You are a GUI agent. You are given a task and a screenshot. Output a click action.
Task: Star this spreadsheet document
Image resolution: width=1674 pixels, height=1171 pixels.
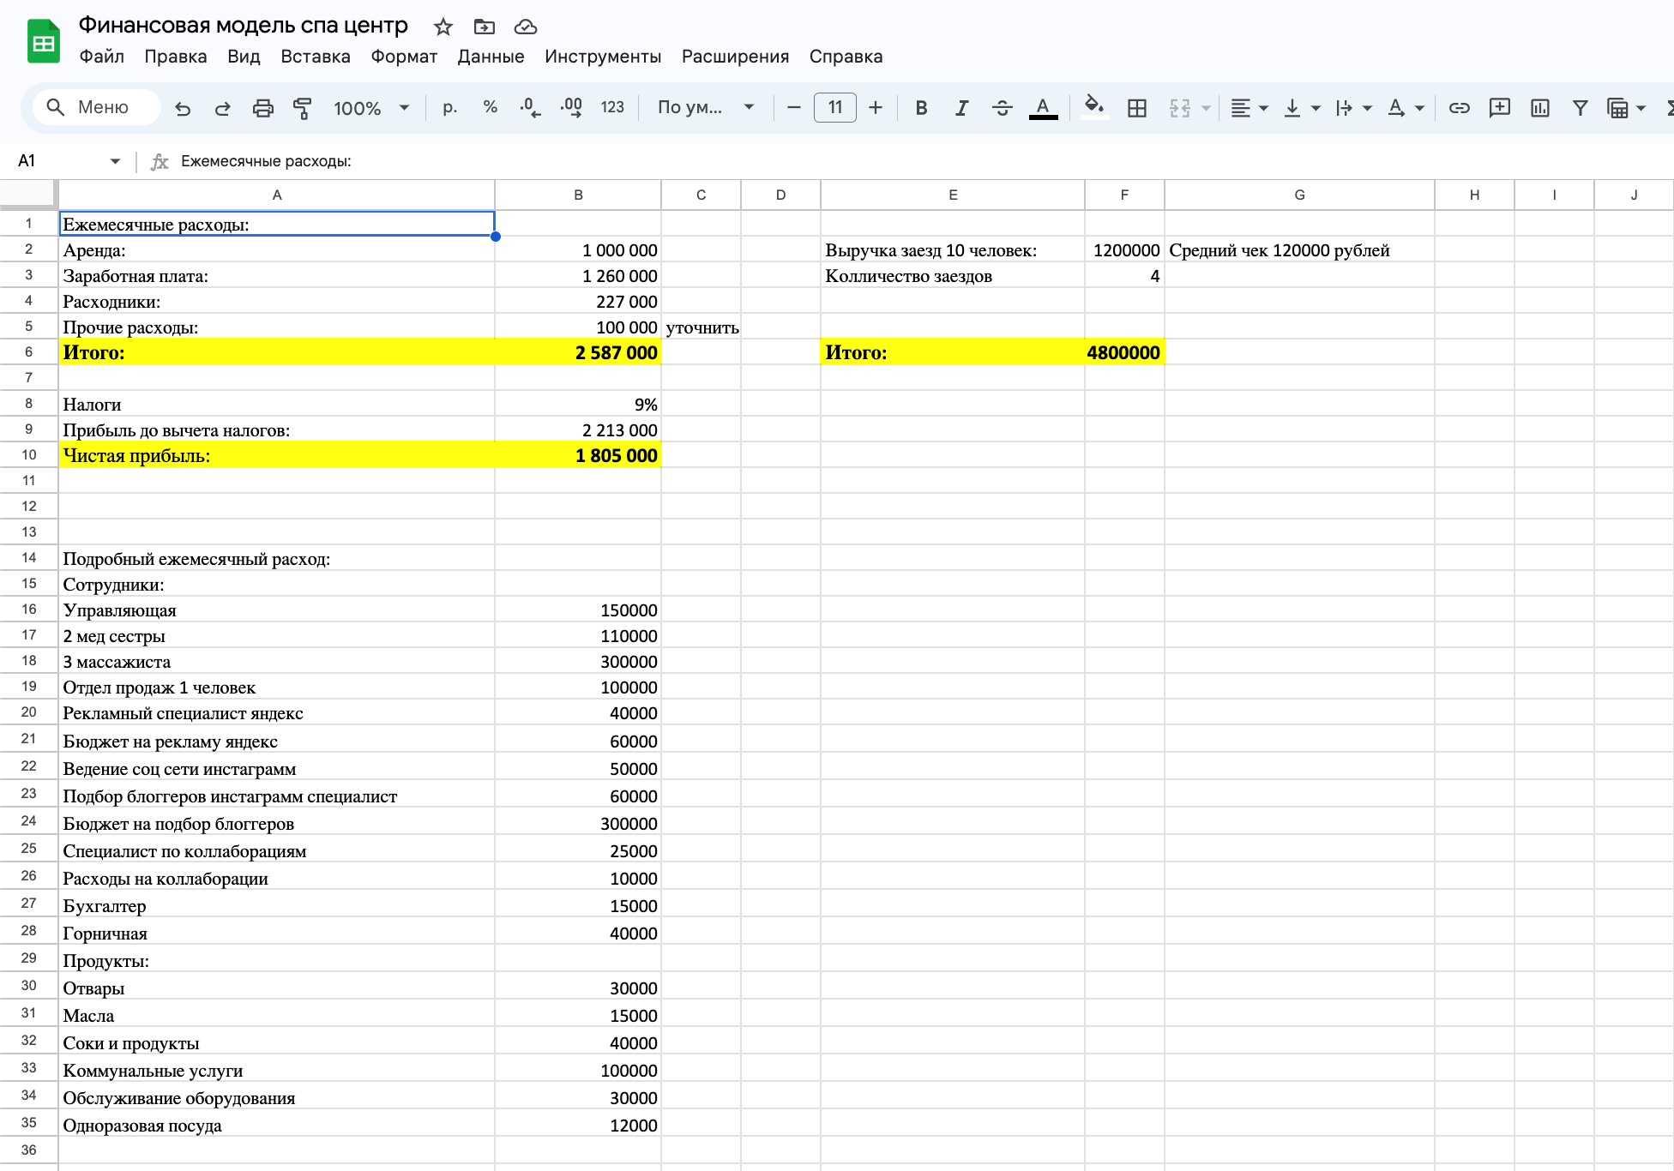coord(443,27)
